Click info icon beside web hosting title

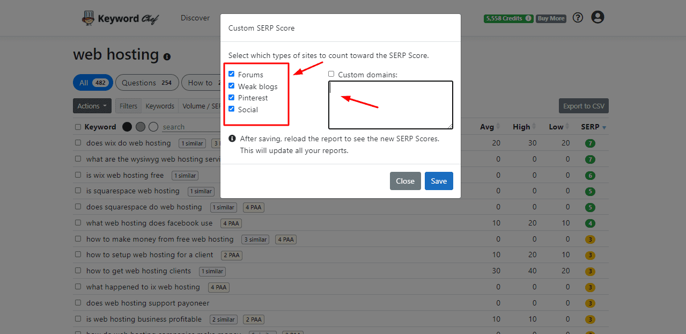pyautogui.click(x=167, y=56)
